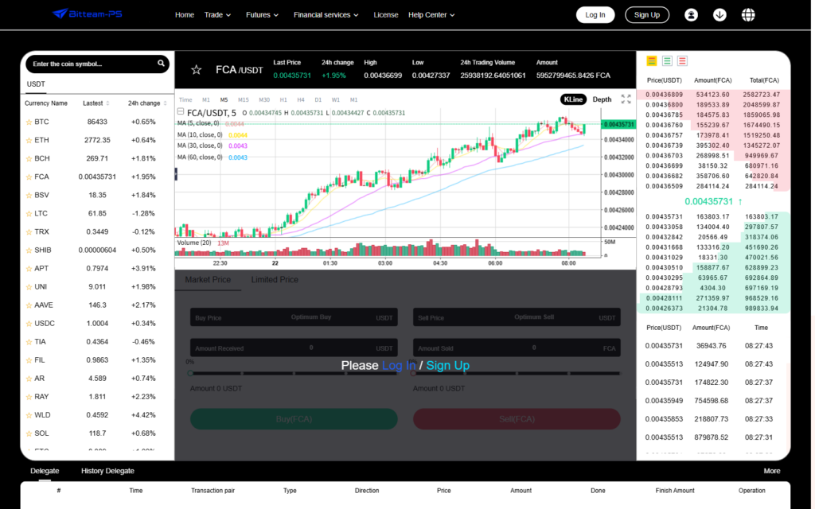Click the coin search magnifier icon
The image size is (815, 509).
[x=161, y=64]
